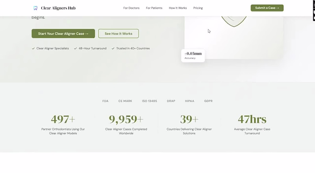Click the tooth logo icon
Image resolution: width=315 pixels, height=173 pixels.
pyautogui.click(x=35, y=8)
